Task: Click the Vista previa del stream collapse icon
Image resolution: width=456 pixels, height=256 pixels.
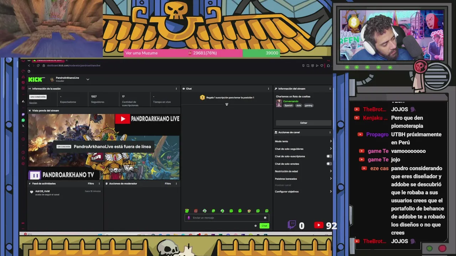Action: pyautogui.click(x=30, y=111)
